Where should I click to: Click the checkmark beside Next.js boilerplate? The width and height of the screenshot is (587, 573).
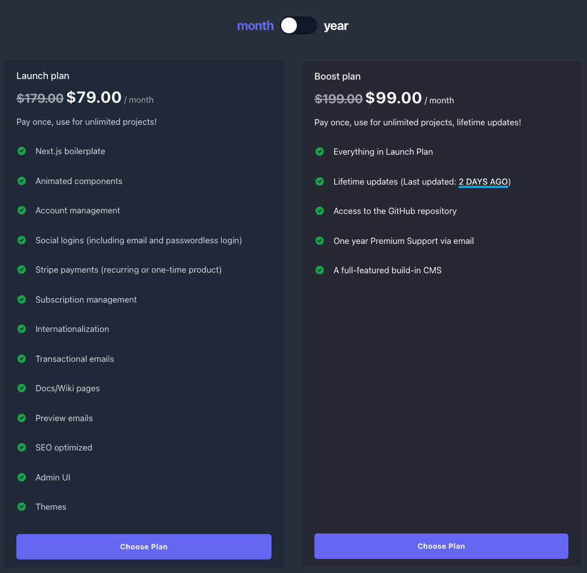(x=21, y=151)
